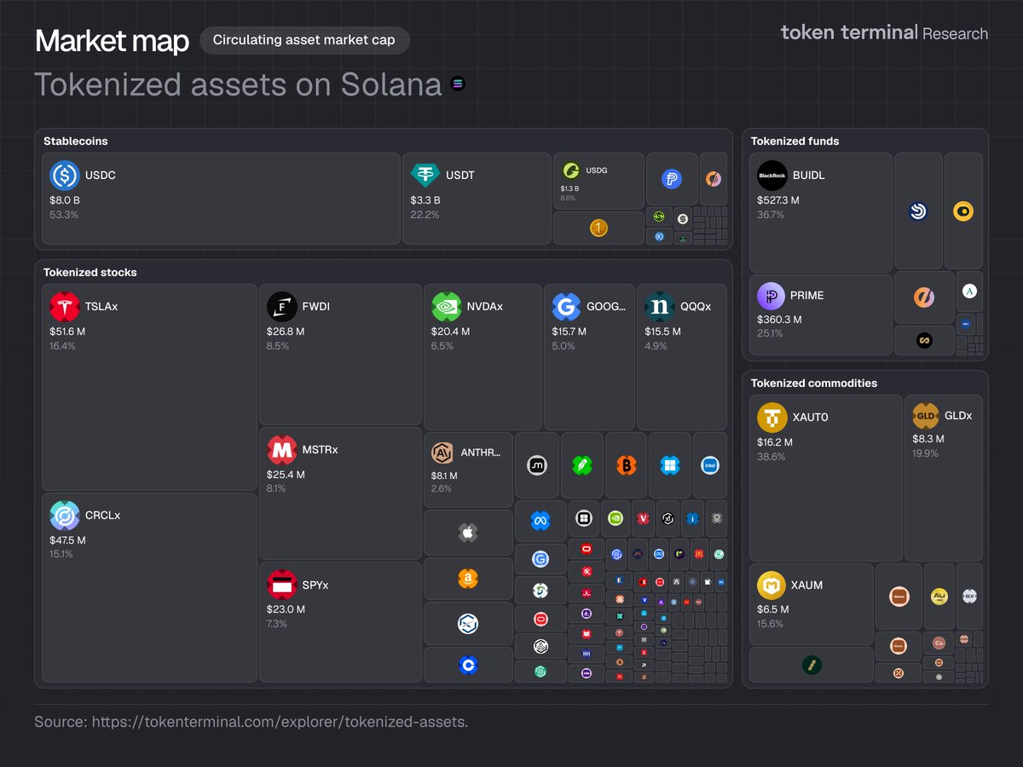
Task: Click the Tether USDT icon
Action: pyautogui.click(x=425, y=176)
